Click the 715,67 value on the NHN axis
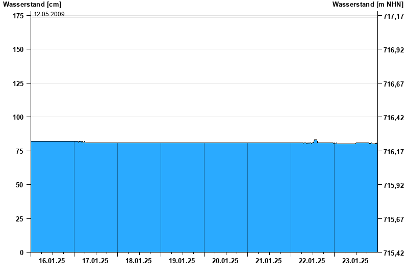This screenshot has height=280, width=408. tap(394, 219)
